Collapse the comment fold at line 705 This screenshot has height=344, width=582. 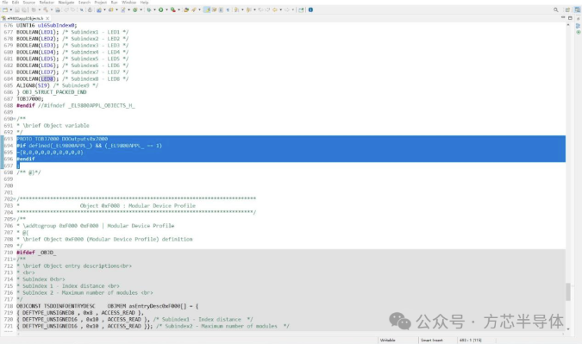(x=15, y=219)
